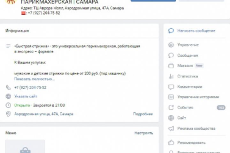The image size is (230, 153).
Task: Open the Магазин shopping bag icon
Action: pyautogui.click(x=171, y=66)
